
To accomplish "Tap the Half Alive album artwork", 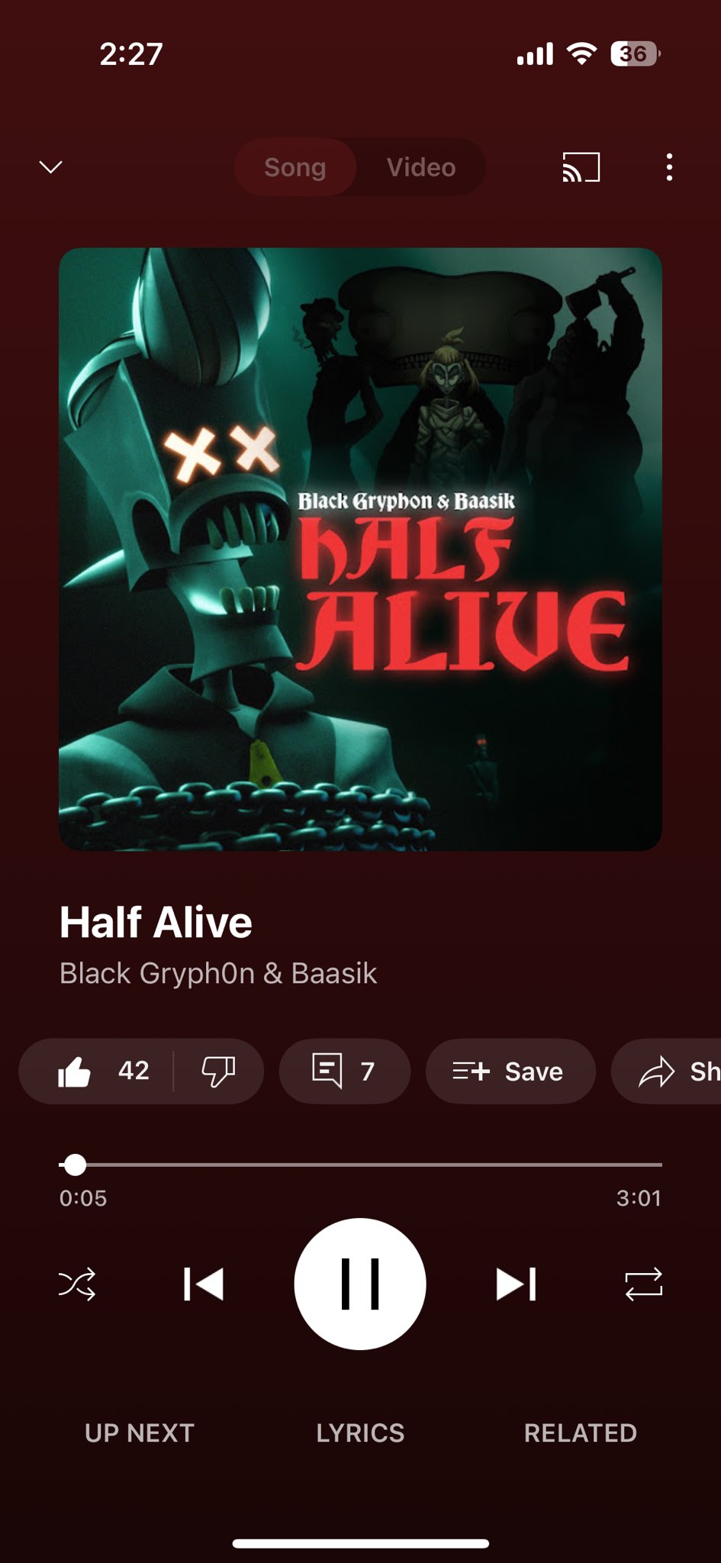I will tap(360, 549).
